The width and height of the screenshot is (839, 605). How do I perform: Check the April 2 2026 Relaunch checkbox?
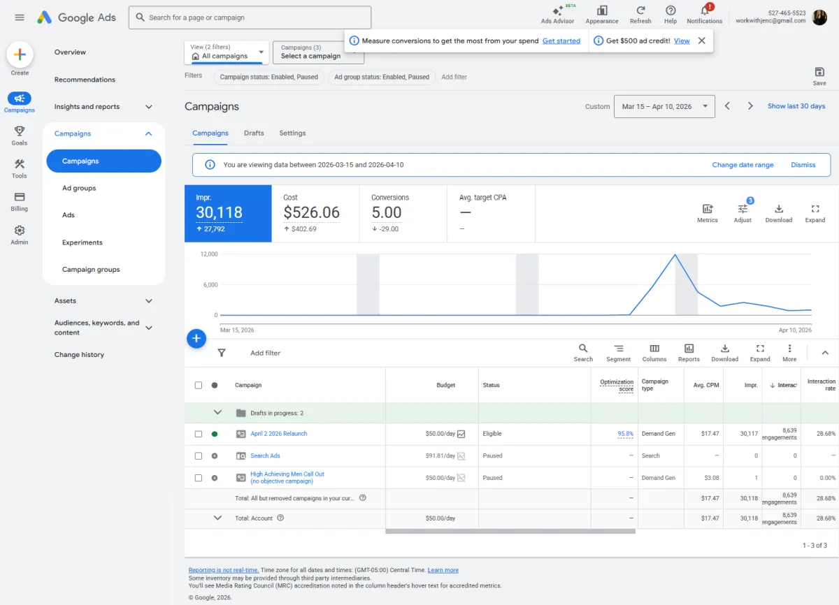point(199,434)
